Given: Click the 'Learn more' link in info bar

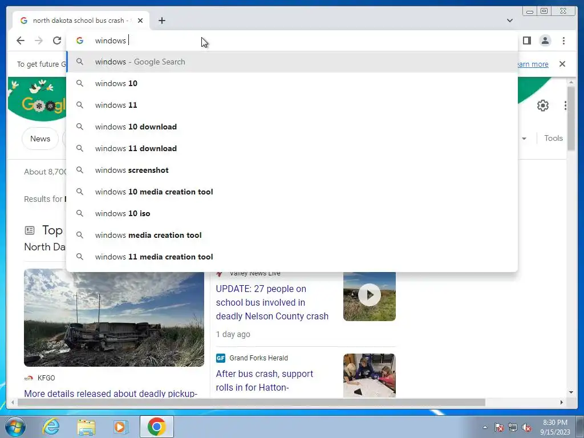Looking at the screenshot, I should click(533, 64).
